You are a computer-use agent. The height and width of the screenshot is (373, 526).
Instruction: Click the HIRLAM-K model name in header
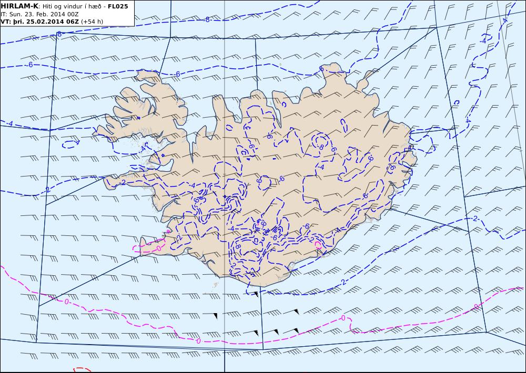point(20,6)
